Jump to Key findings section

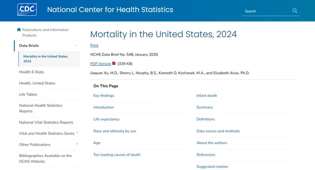point(104,95)
